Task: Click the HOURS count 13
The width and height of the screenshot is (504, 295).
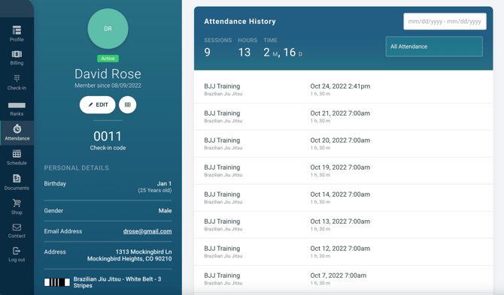Action: pos(244,53)
